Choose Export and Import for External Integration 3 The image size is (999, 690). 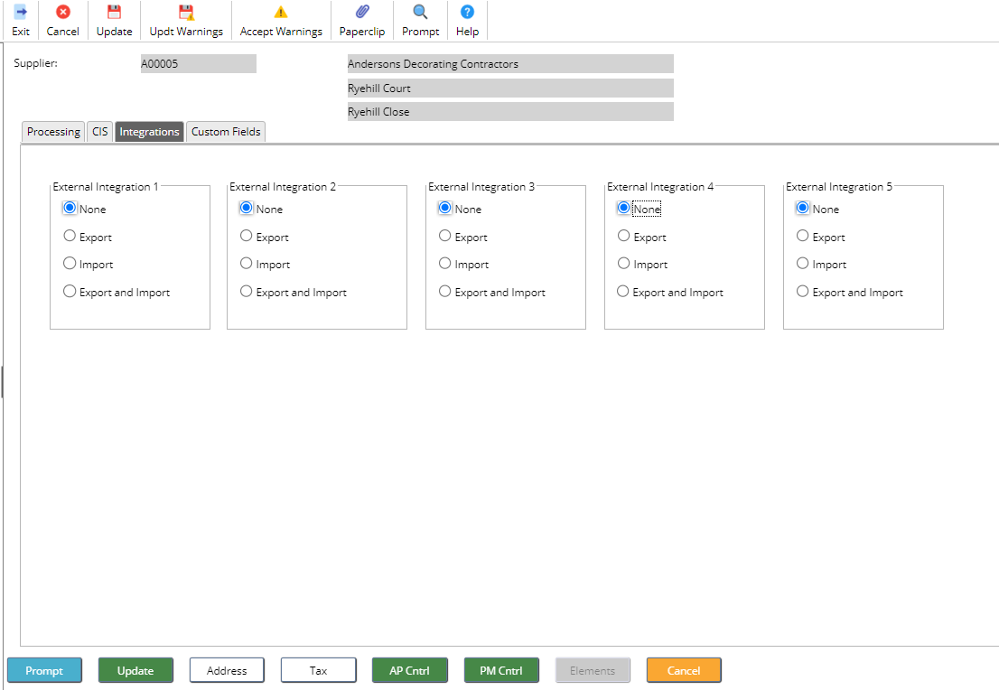click(444, 291)
